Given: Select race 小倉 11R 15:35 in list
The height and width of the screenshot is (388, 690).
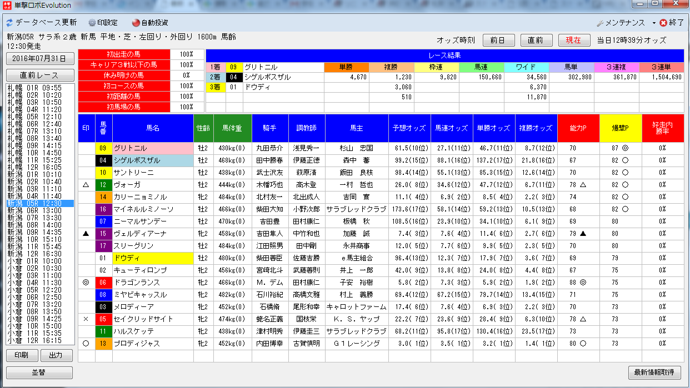Looking at the screenshot, I should pyautogui.click(x=34, y=333).
